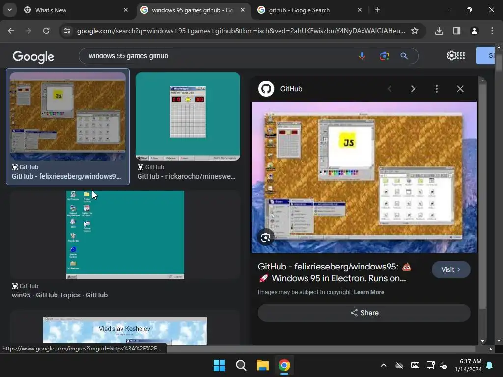Click the Share button
This screenshot has width=503, height=377.
click(x=364, y=313)
